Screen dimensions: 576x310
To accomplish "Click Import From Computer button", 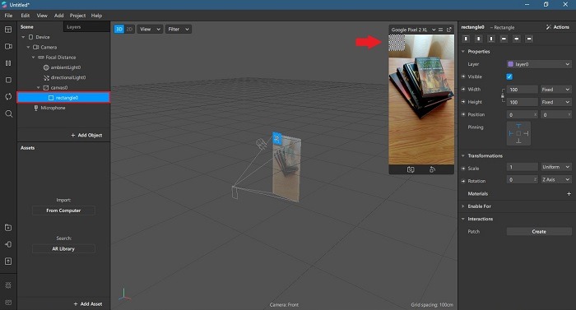I will [x=63, y=211].
